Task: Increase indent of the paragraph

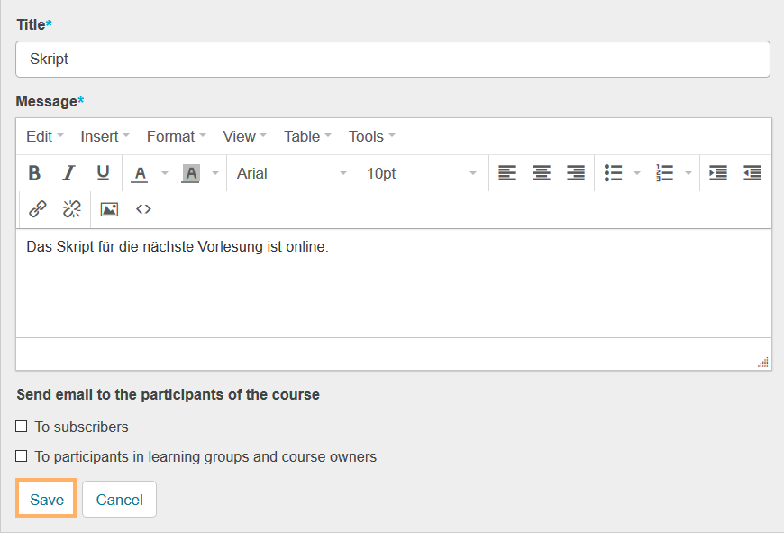Action: [718, 173]
